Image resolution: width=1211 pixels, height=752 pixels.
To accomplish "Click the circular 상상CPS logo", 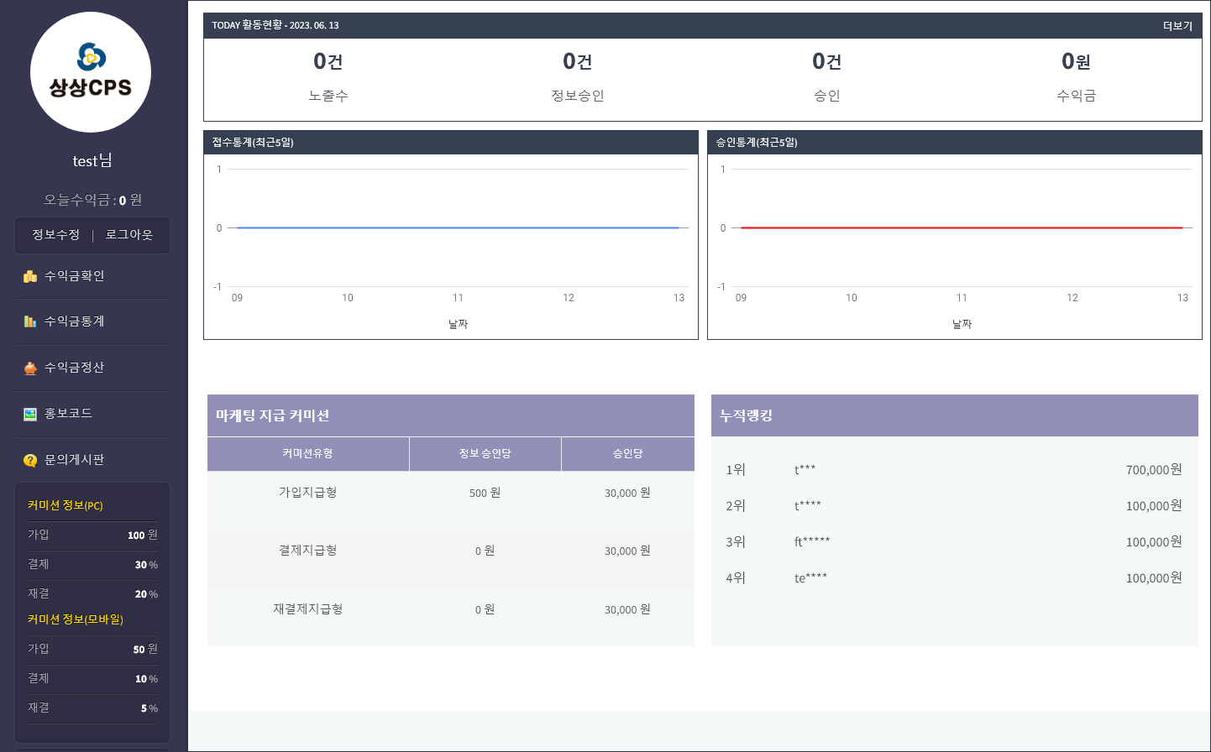I will [91, 72].
